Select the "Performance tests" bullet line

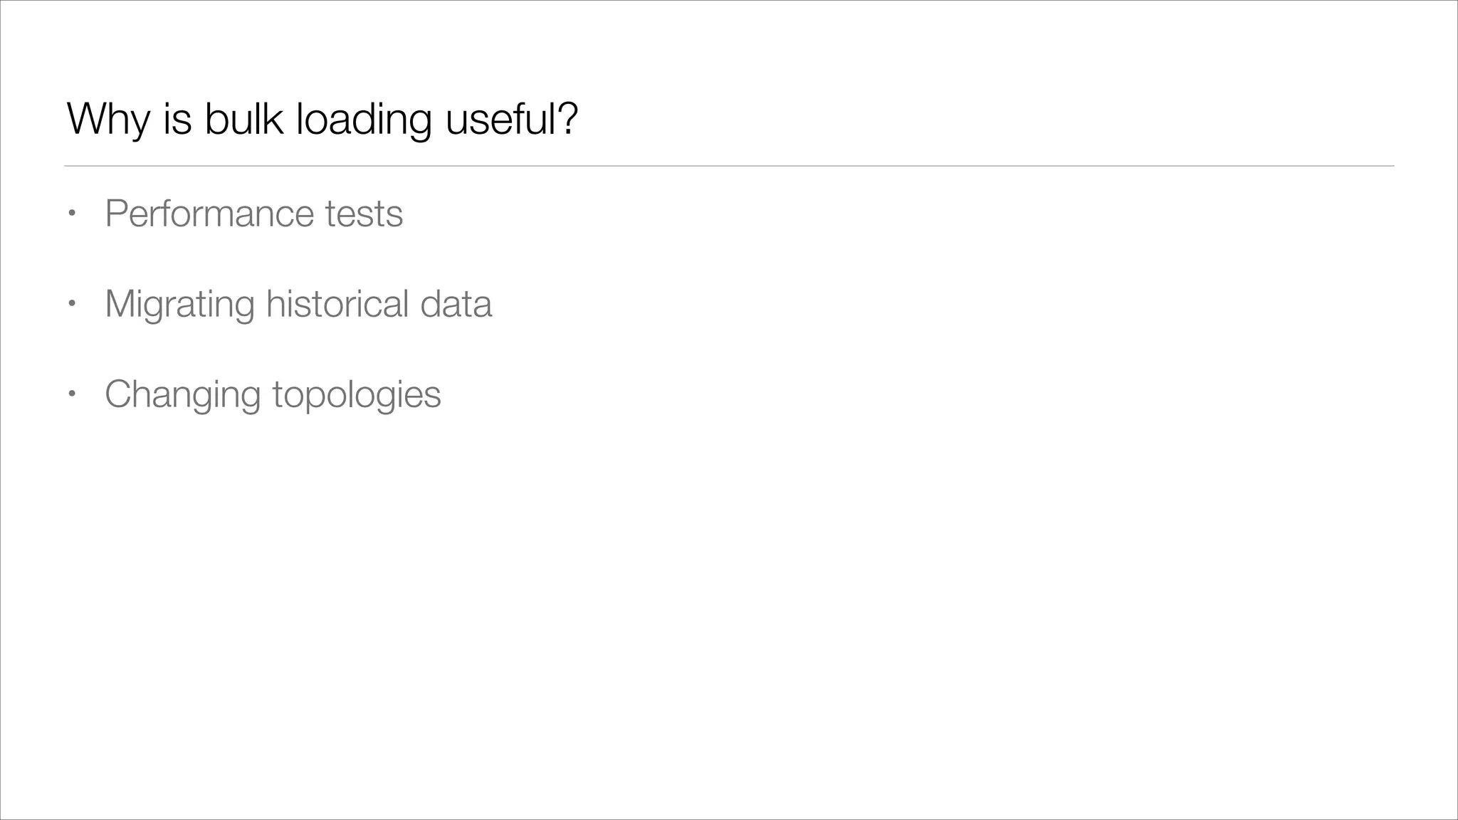point(253,214)
